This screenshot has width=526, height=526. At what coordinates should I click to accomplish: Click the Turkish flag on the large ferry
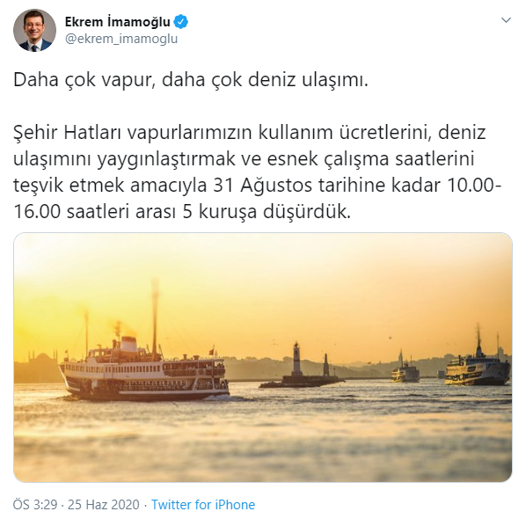(212, 352)
